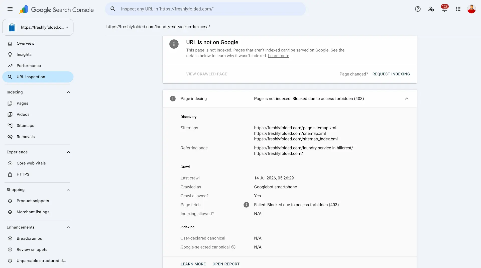Open the Help question mark icon
481x268 pixels.
[x=418, y=9]
